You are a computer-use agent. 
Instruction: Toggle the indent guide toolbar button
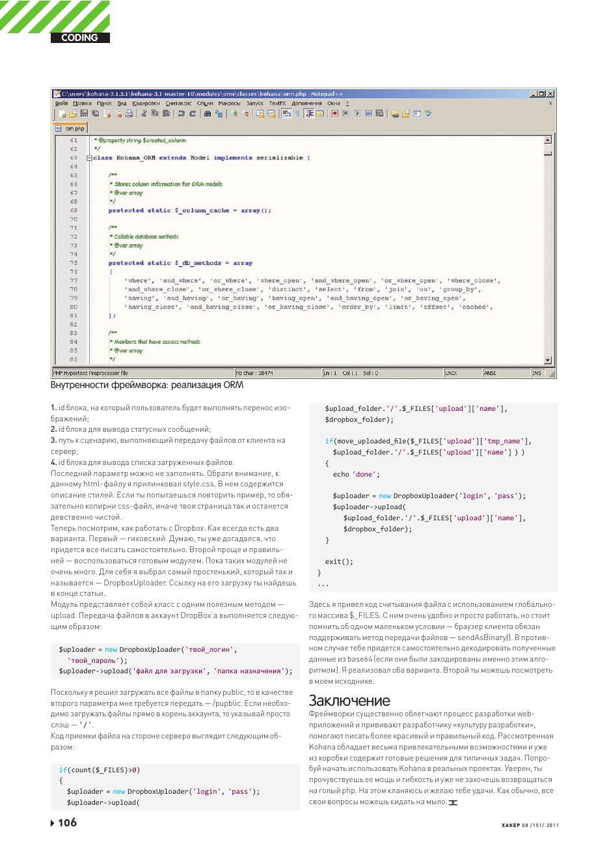pyautogui.click(x=309, y=114)
